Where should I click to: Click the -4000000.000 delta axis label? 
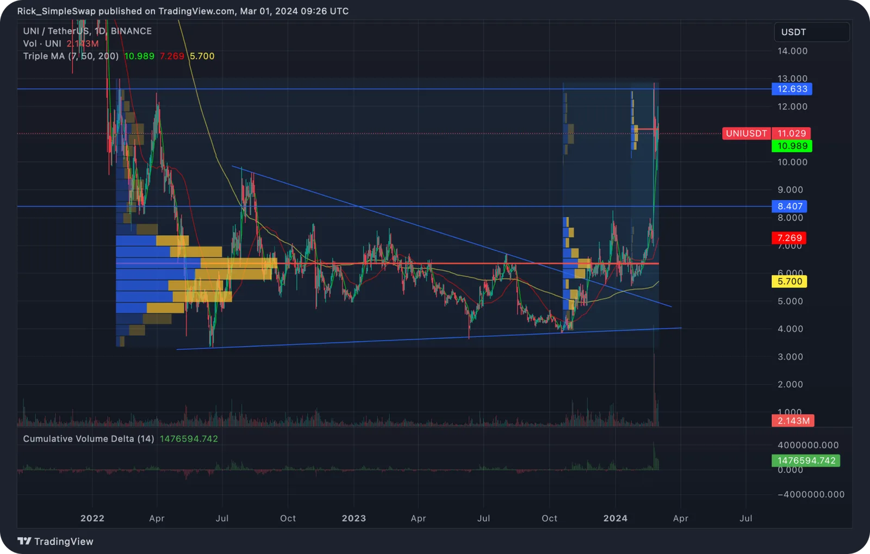pyautogui.click(x=811, y=494)
